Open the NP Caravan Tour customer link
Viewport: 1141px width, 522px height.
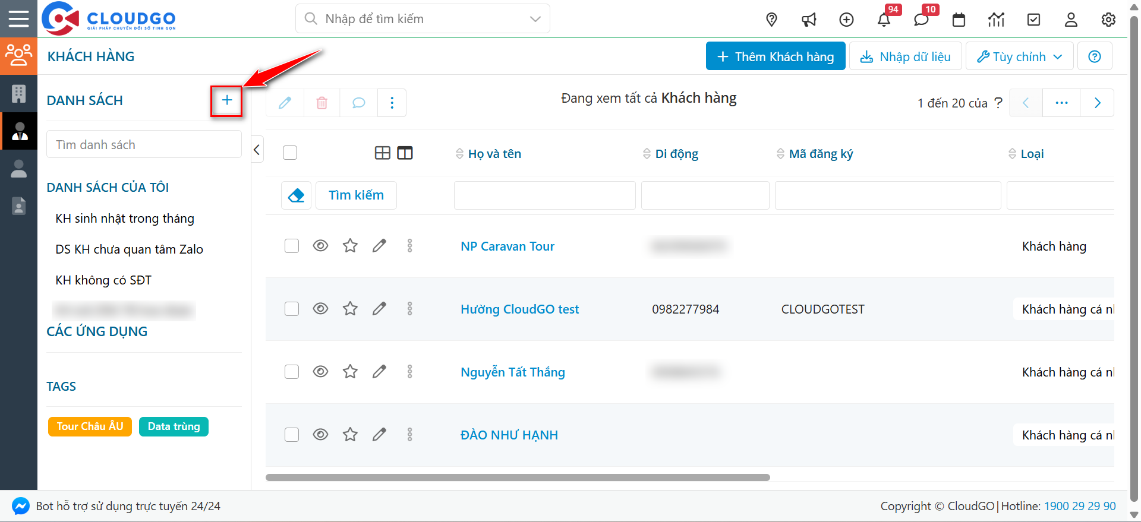click(x=507, y=246)
